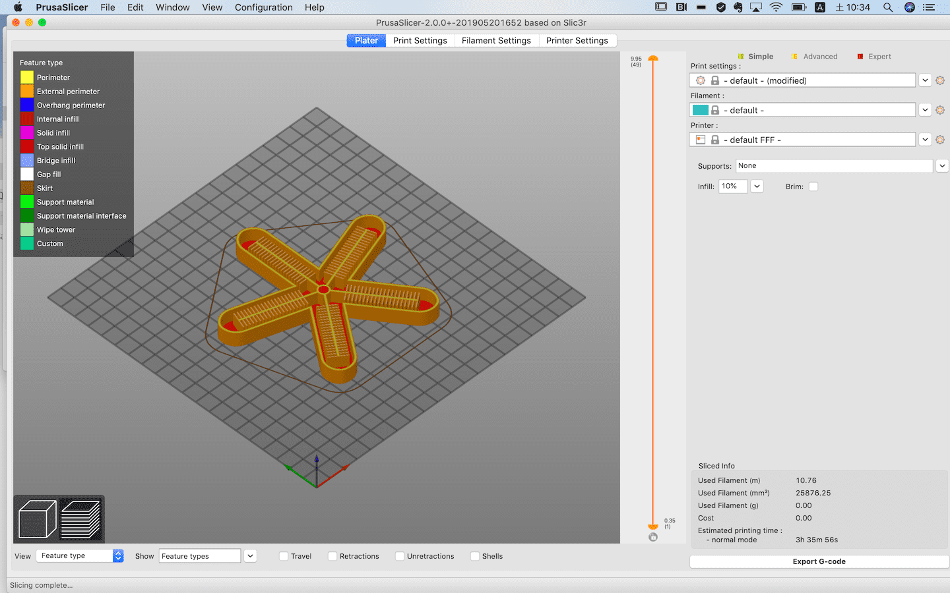
Task: Click the Print settings gear icon
Action: tap(940, 80)
